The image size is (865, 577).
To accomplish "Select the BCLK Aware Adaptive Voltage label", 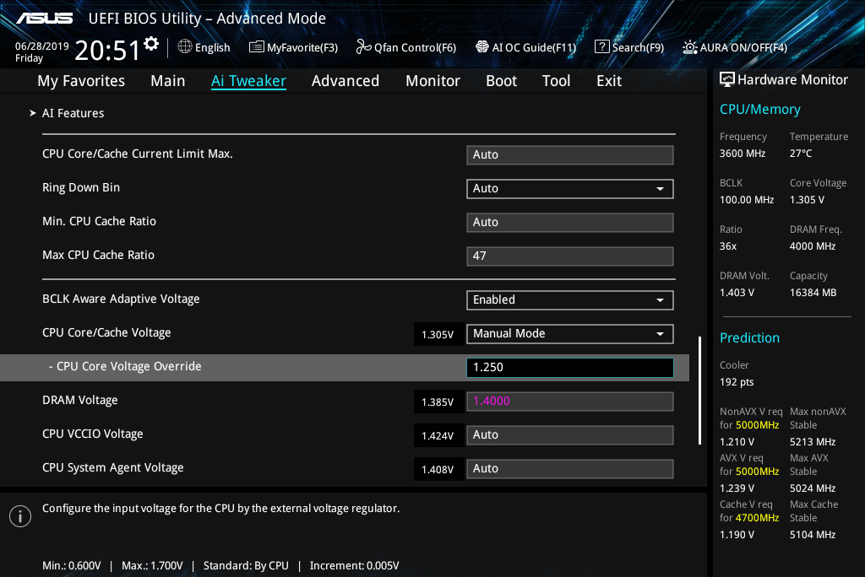I will pos(121,299).
